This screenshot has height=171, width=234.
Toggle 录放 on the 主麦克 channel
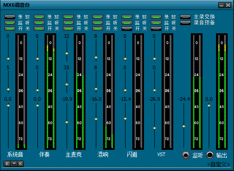[x=68, y=17]
